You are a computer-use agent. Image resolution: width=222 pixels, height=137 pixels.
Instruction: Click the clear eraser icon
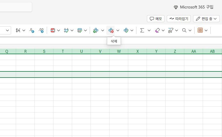157,30
